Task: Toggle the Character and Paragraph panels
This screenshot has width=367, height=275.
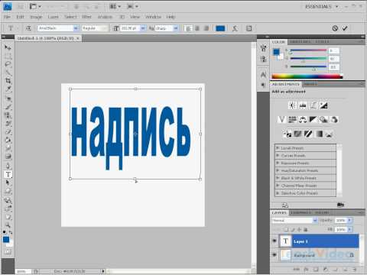Action: click(248, 28)
